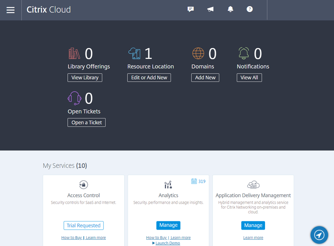Click the 'Hybrid management and analytics service' description
Image resolution: width=334 pixels, height=246 pixels.
coord(253,207)
